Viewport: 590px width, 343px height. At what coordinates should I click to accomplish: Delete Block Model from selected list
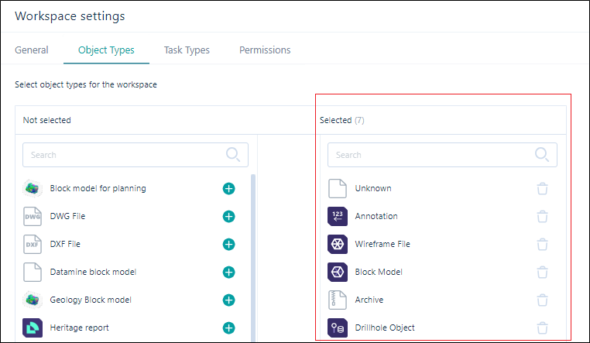click(x=542, y=272)
